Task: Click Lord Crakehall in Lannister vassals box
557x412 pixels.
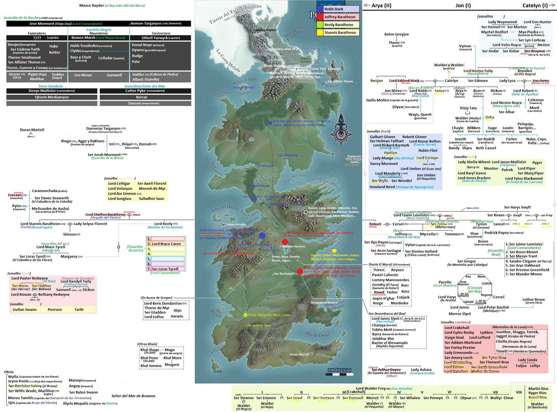Action: tap(457, 328)
